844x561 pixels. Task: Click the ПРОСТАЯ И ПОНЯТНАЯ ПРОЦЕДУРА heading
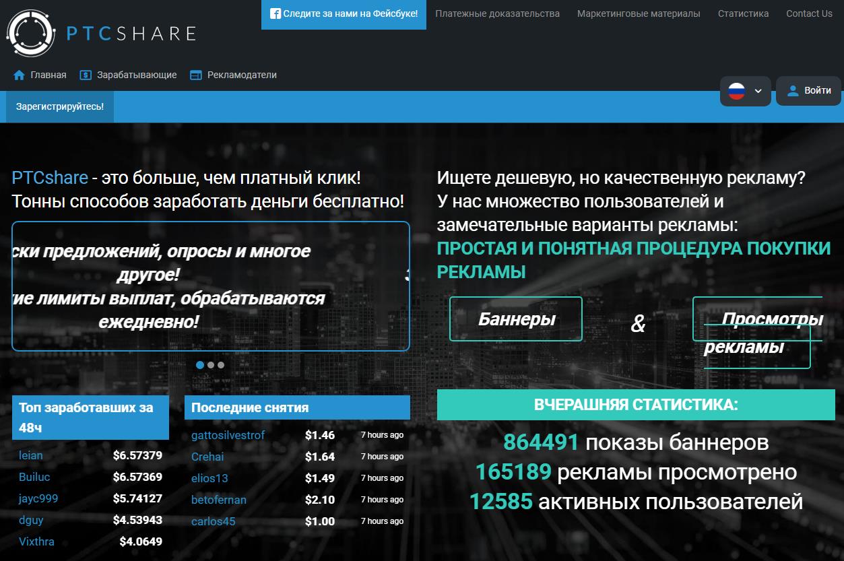coord(634,260)
